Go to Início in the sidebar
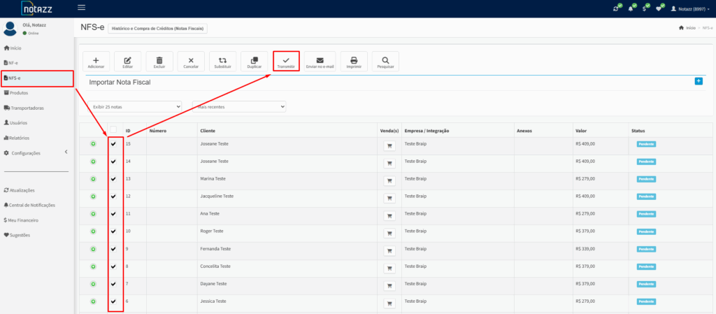 coord(13,48)
